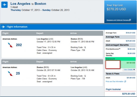Select flight number 202

[x=19, y=45]
